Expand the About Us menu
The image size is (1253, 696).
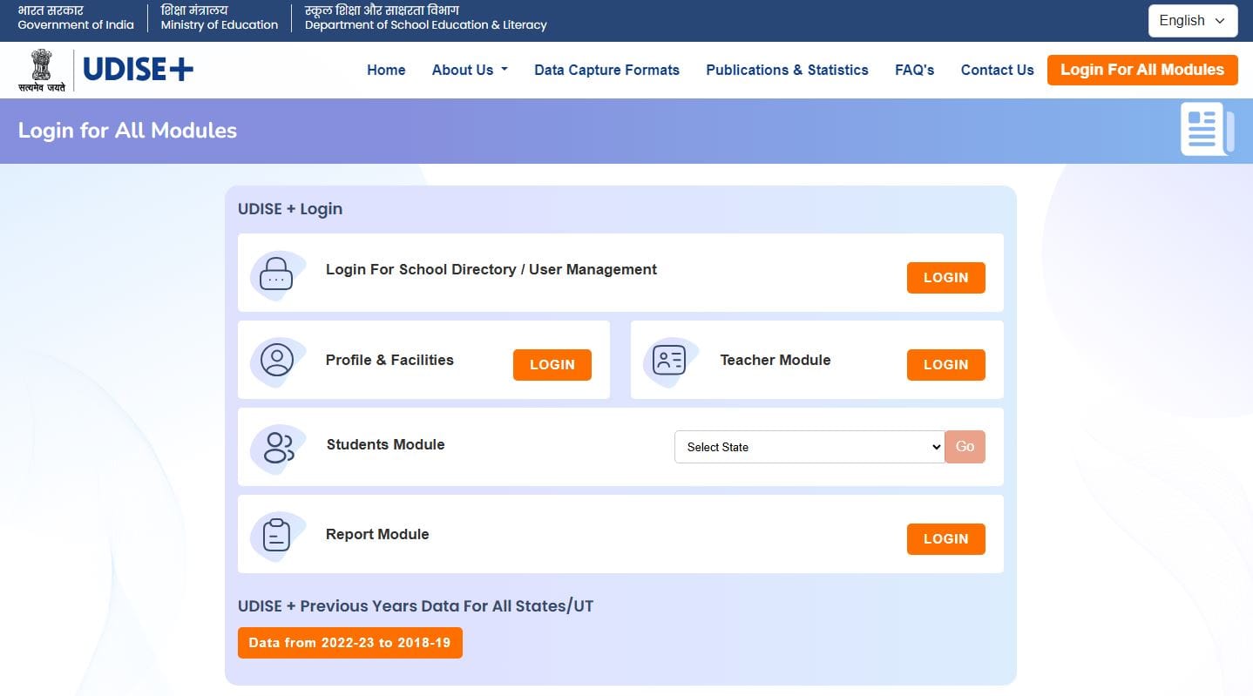pos(470,70)
